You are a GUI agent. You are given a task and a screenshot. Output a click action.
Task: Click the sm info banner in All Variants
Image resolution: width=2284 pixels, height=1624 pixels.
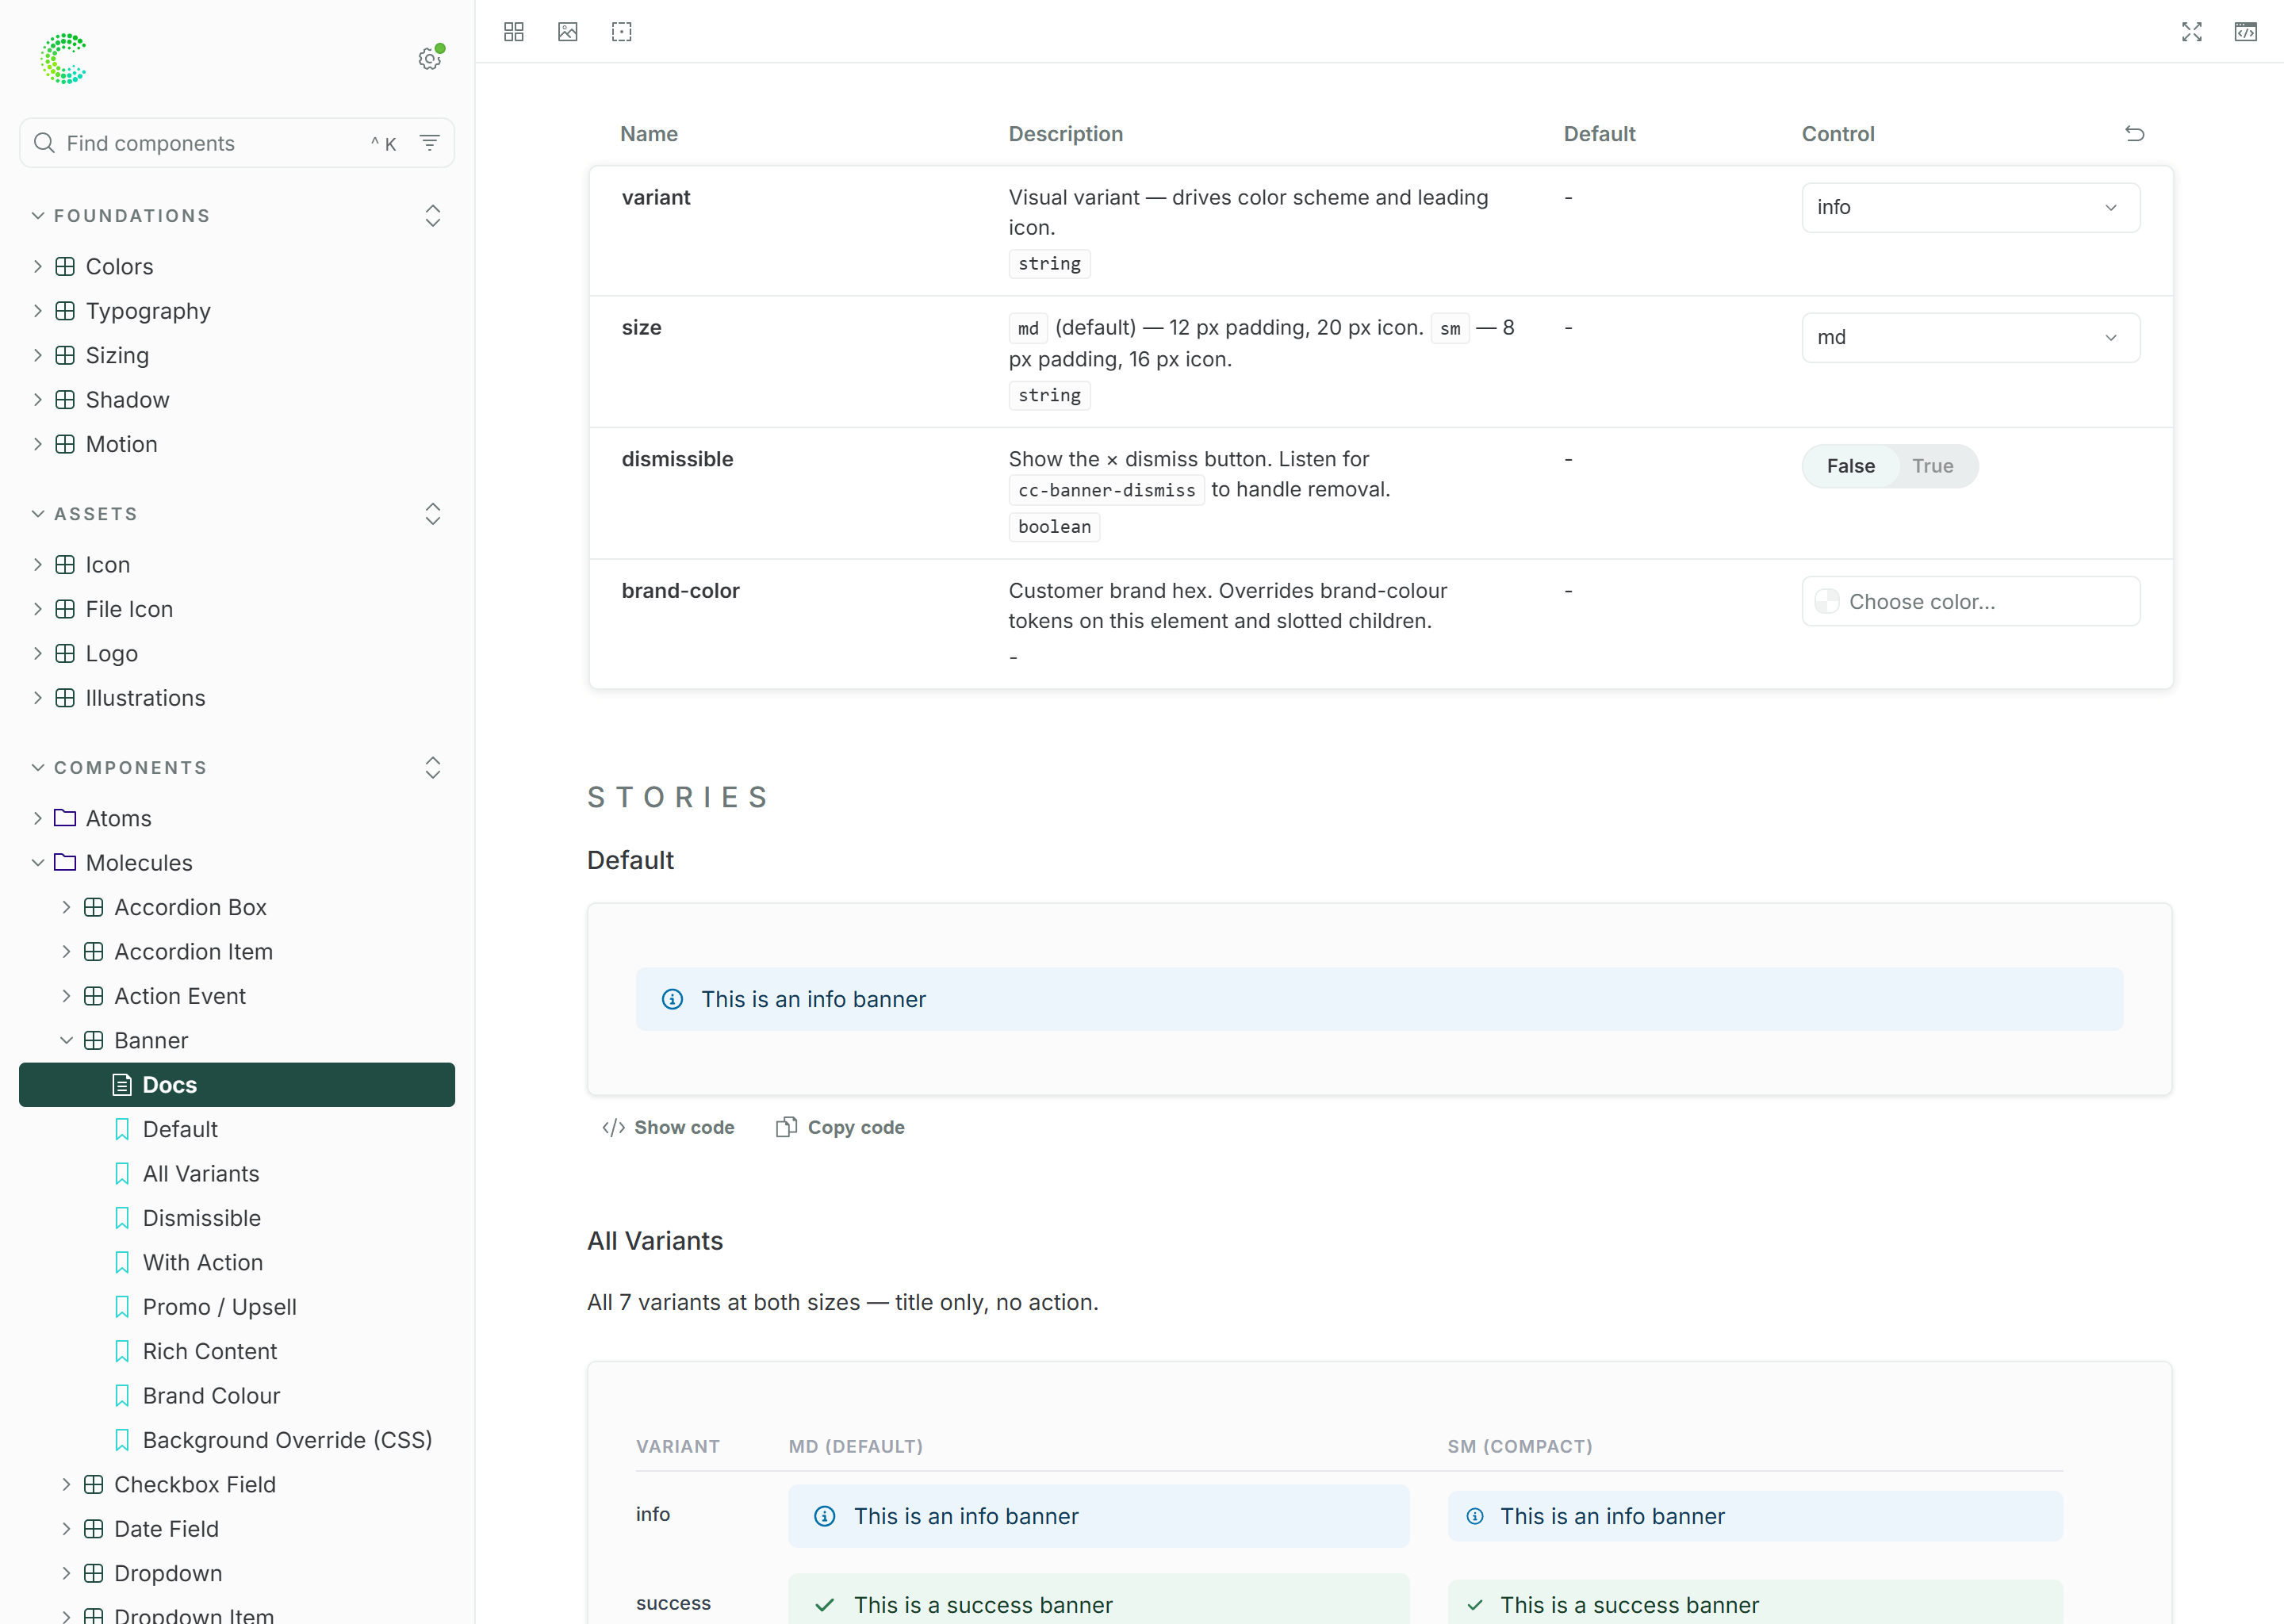coord(1755,1516)
